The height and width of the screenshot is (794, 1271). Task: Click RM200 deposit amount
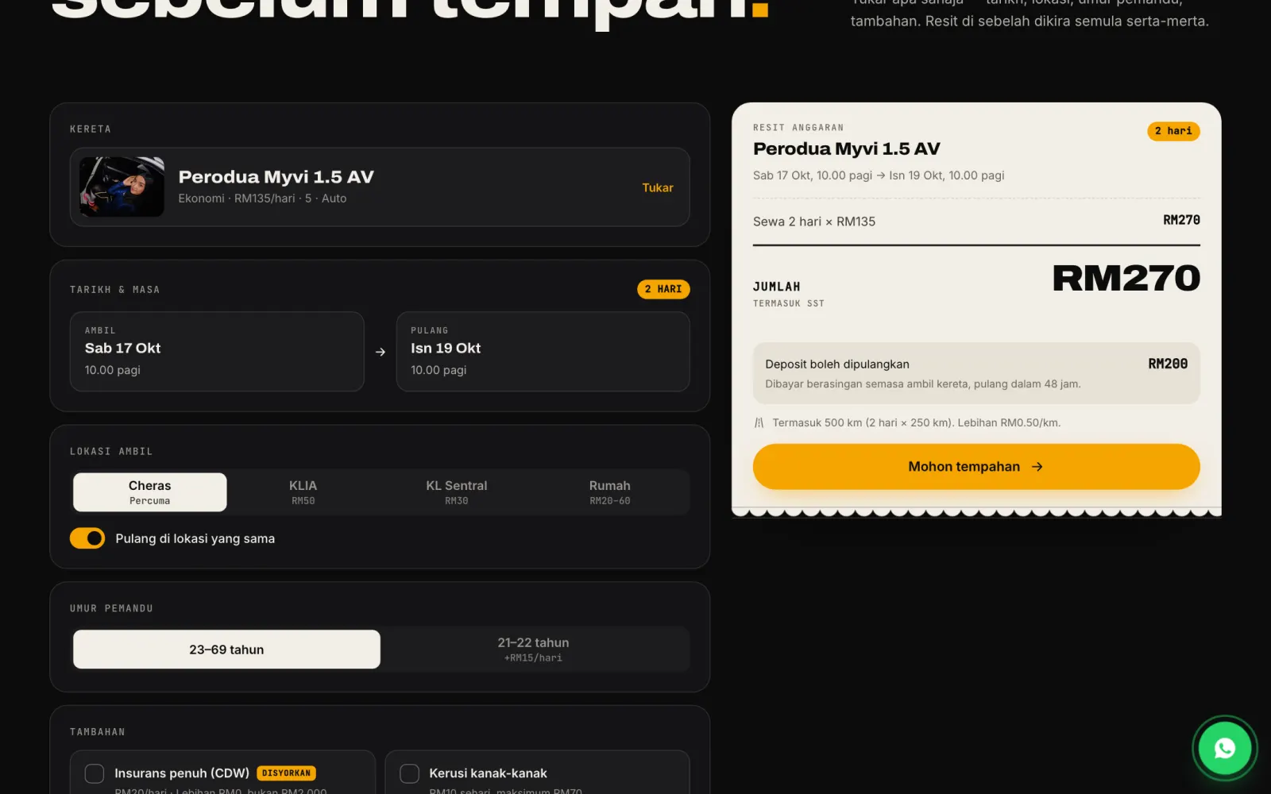point(1168,364)
